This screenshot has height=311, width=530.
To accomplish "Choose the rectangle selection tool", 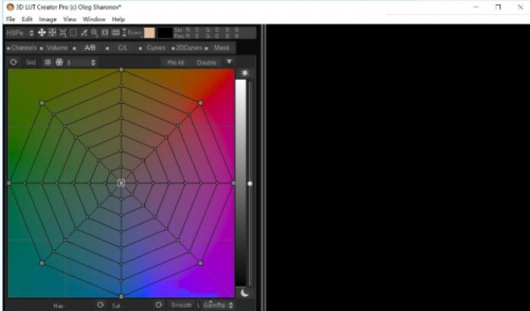I will [x=73, y=32].
